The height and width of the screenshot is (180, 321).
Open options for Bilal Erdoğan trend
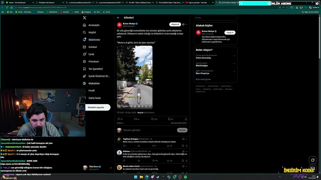click(234, 63)
